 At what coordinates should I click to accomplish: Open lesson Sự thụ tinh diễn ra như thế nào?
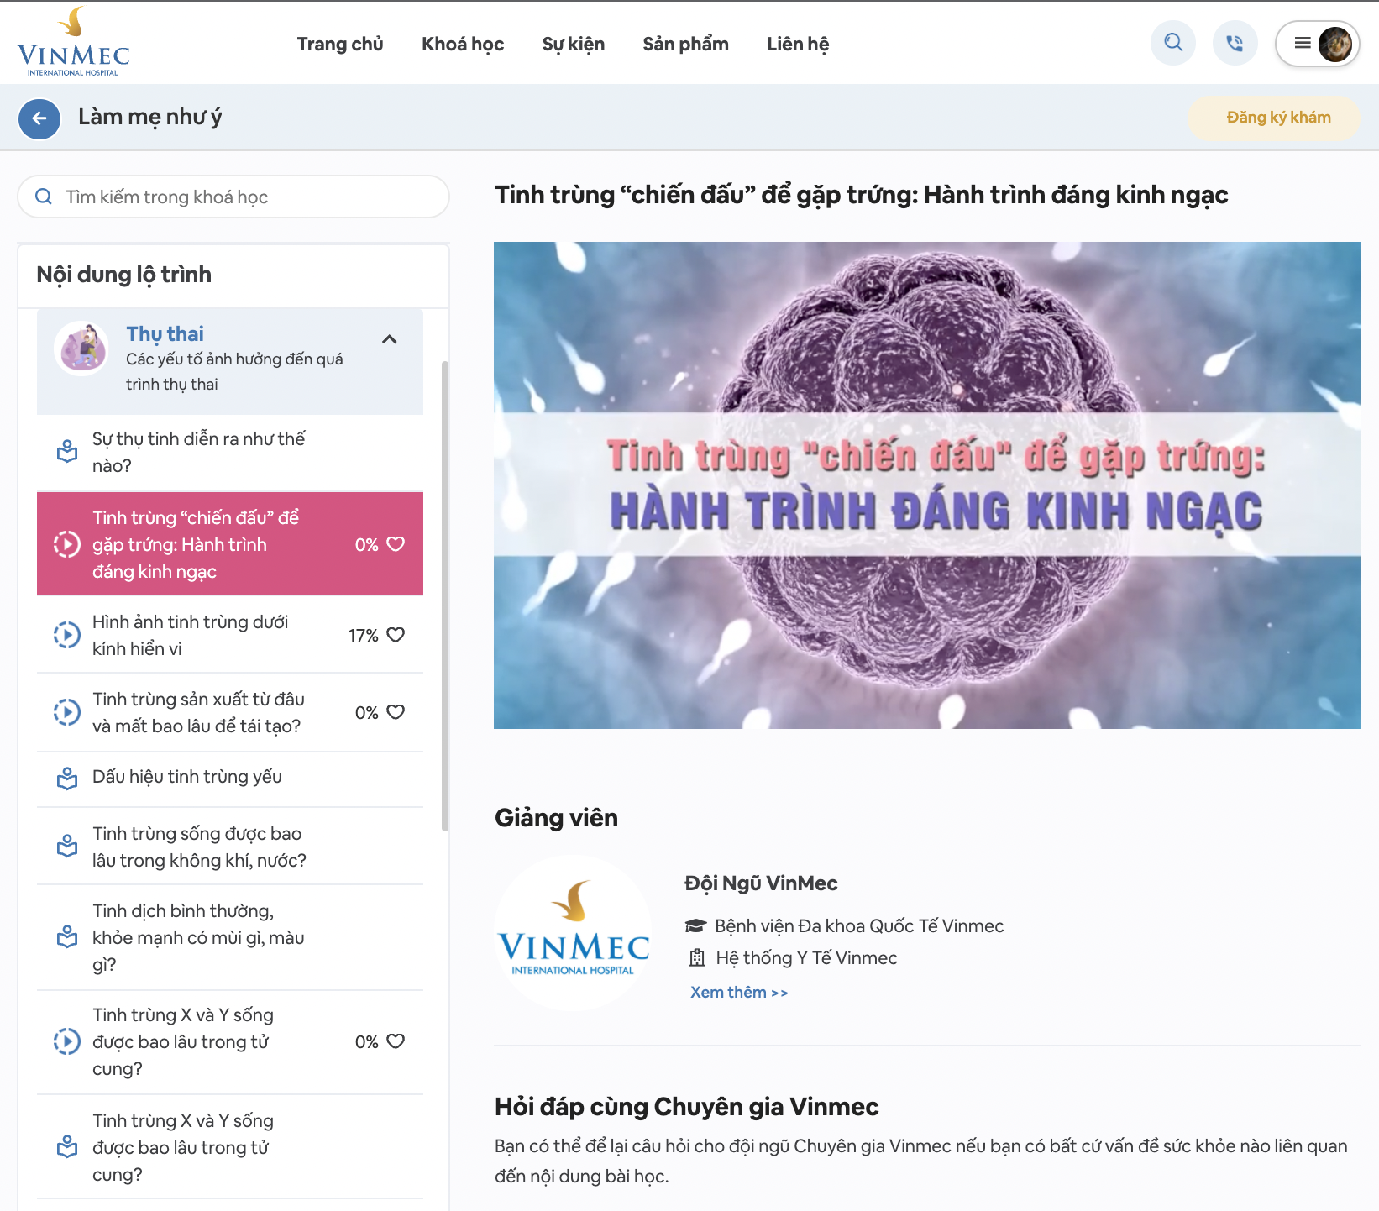pyautogui.click(x=230, y=453)
